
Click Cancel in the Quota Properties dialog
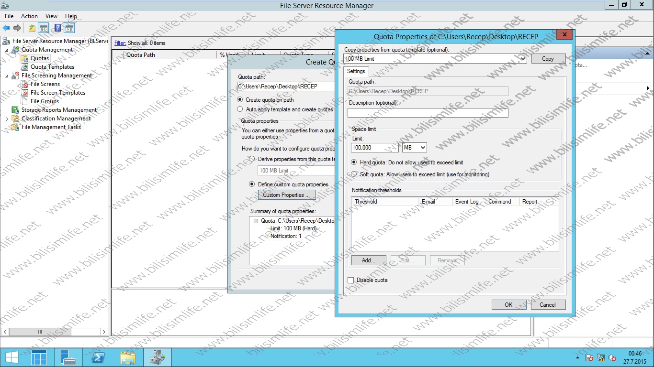click(548, 304)
